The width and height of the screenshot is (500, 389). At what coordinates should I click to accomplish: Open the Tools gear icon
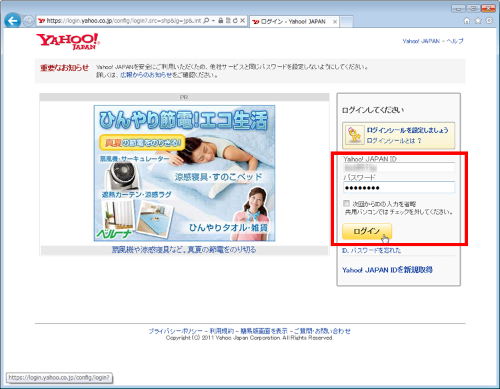[489, 21]
